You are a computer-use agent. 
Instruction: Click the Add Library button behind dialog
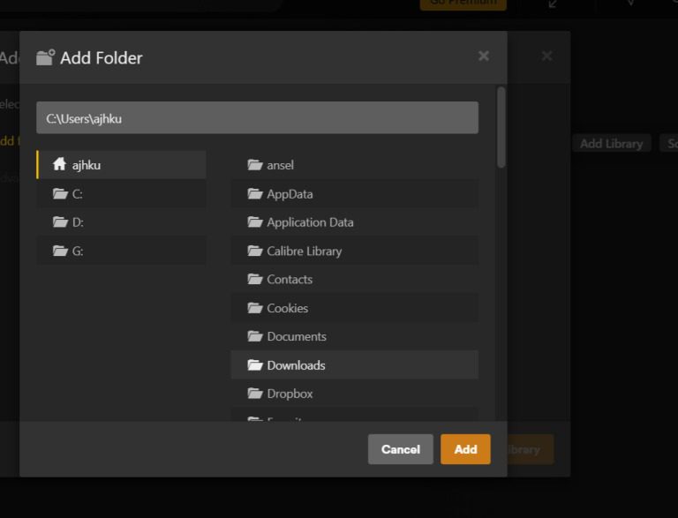pos(611,144)
